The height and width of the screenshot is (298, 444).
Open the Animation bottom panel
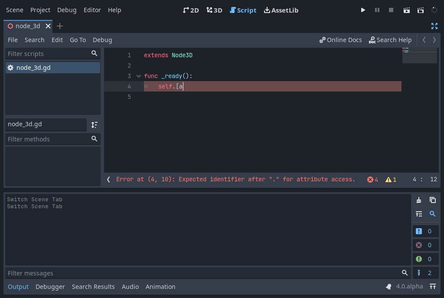[160, 287]
